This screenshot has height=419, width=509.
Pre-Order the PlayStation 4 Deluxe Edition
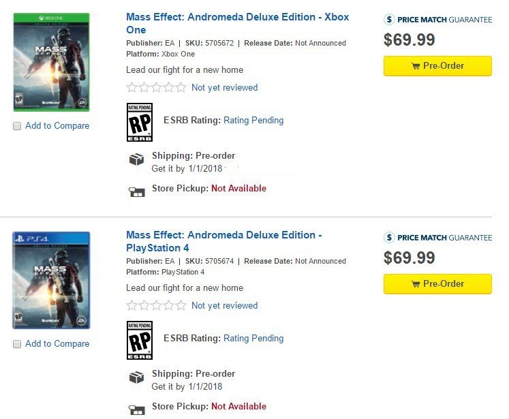(x=437, y=284)
